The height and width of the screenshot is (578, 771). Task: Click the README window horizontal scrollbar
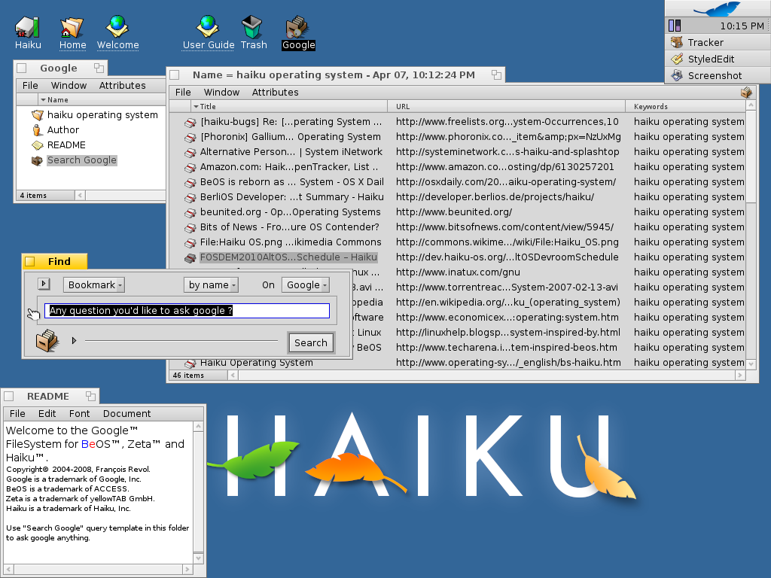pos(97,569)
